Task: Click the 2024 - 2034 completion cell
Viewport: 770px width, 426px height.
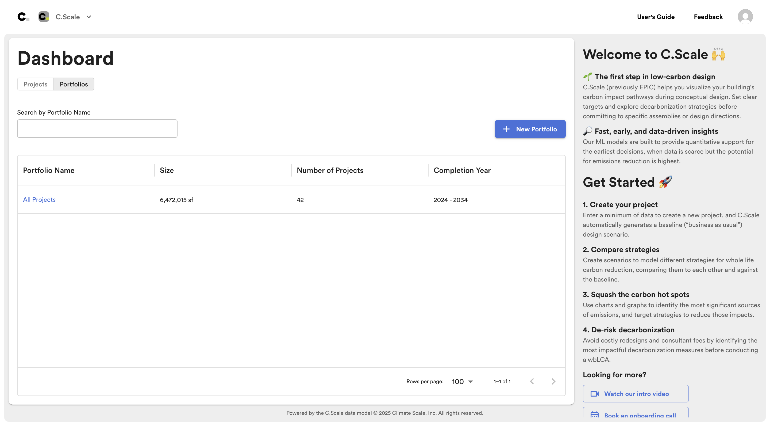Action: 451,200
